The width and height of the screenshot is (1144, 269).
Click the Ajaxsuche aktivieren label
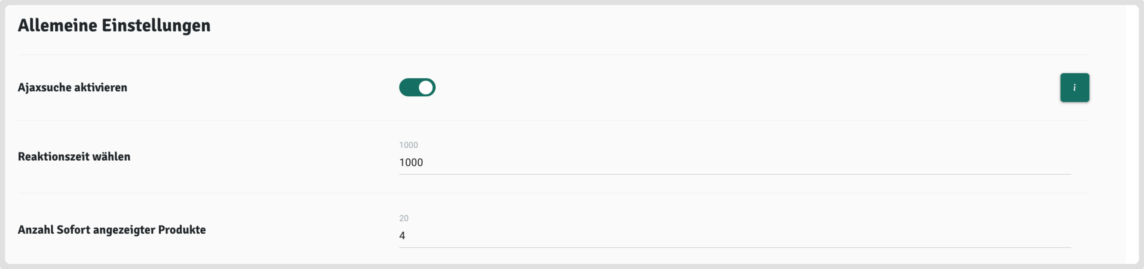click(x=72, y=87)
